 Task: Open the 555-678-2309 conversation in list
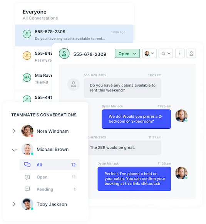point(74,35)
